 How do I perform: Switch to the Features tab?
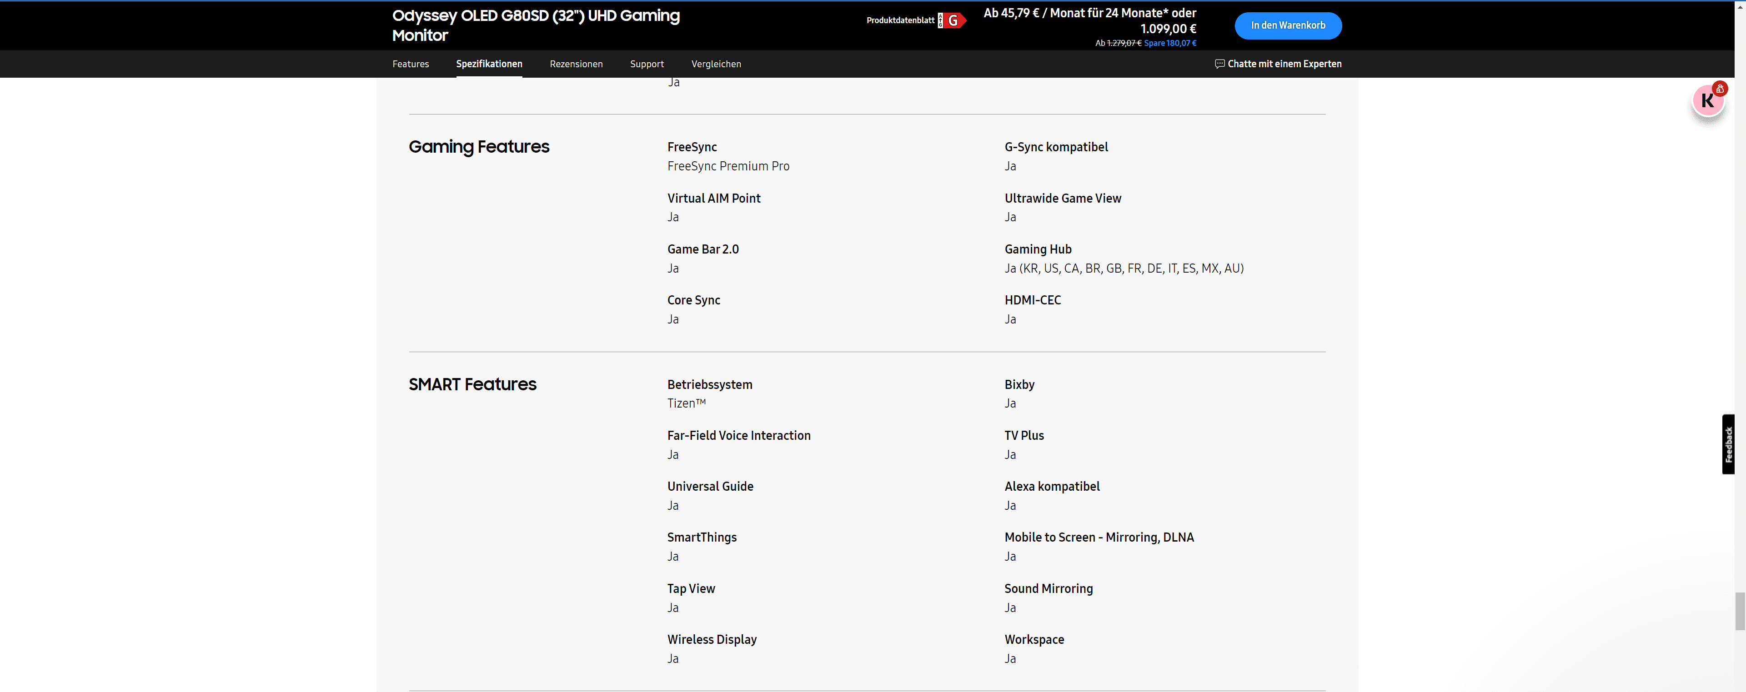click(x=410, y=64)
